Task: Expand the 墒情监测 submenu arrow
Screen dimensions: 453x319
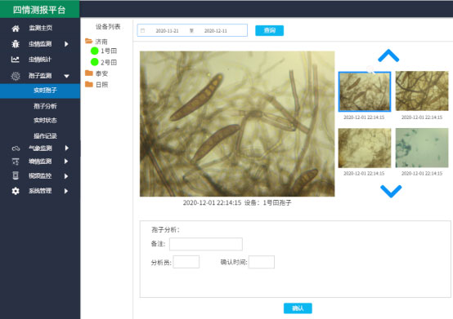Action: (x=66, y=162)
